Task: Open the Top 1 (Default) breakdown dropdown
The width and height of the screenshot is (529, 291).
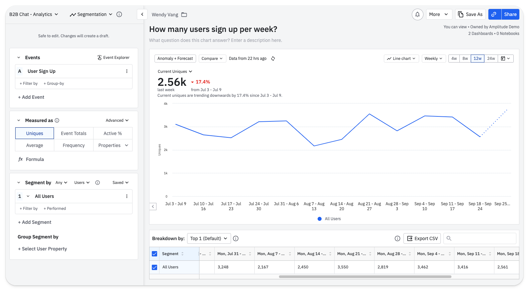Action: point(209,238)
